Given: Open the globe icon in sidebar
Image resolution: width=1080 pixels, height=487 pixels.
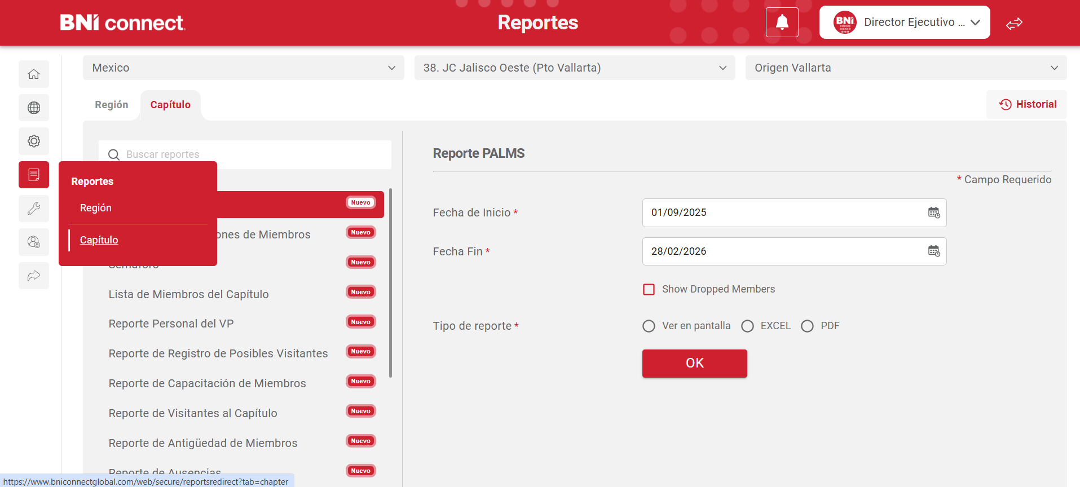Looking at the screenshot, I should tap(34, 108).
